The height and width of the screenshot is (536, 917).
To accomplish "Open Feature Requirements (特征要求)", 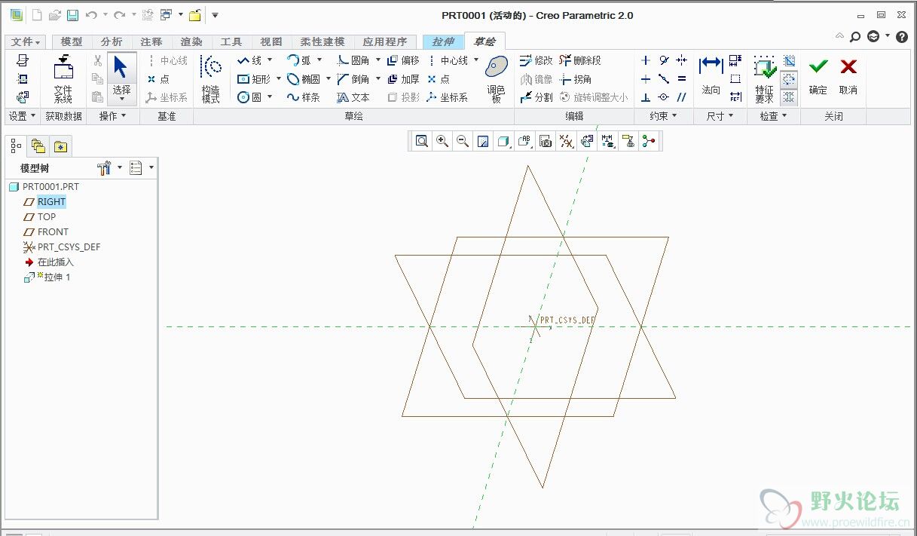I will [x=764, y=78].
